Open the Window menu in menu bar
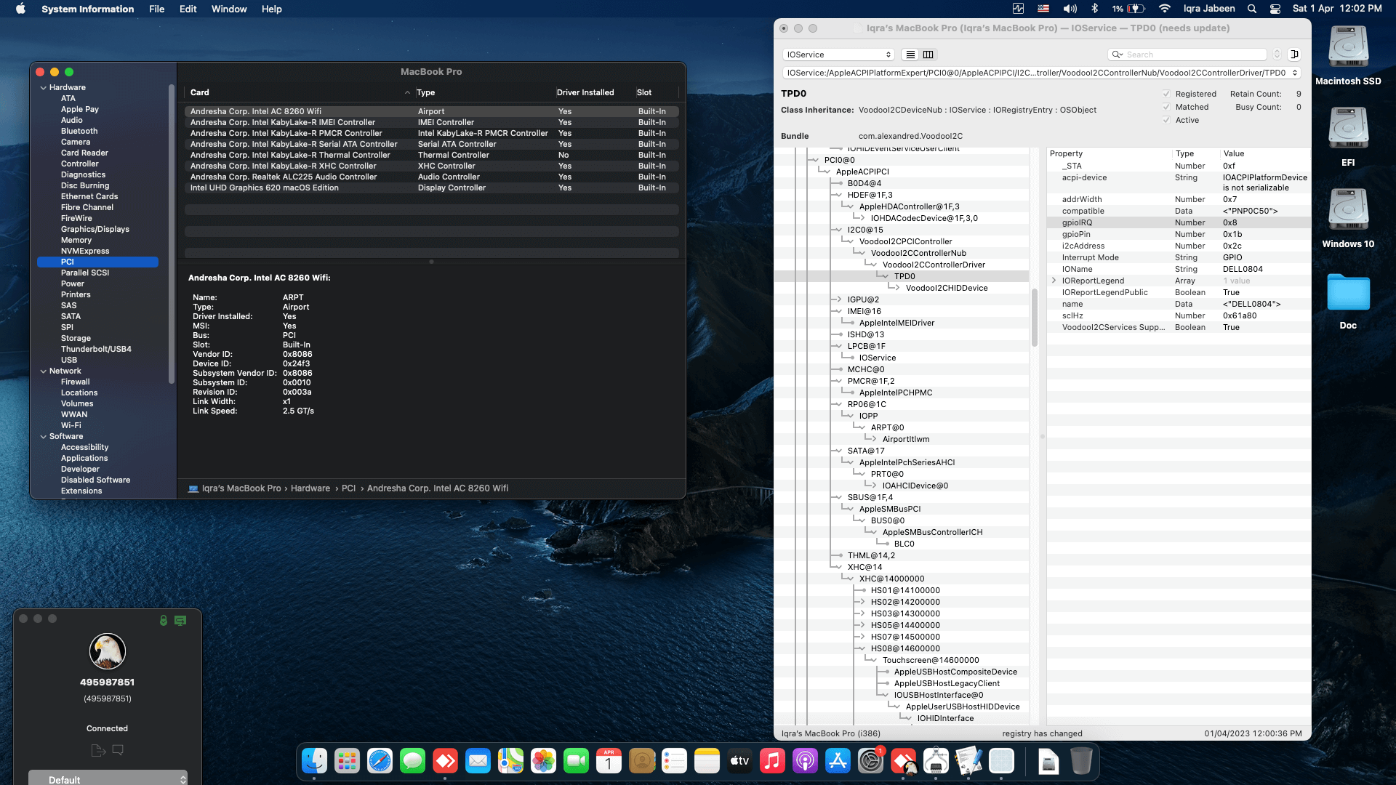The width and height of the screenshot is (1396, 785). [229, 9]
